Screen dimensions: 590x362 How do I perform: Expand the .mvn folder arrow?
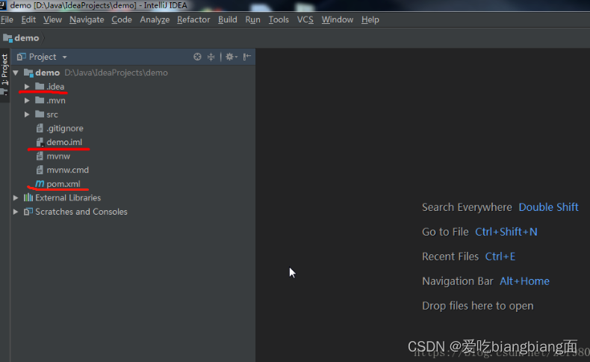click(x=27, y=100)
